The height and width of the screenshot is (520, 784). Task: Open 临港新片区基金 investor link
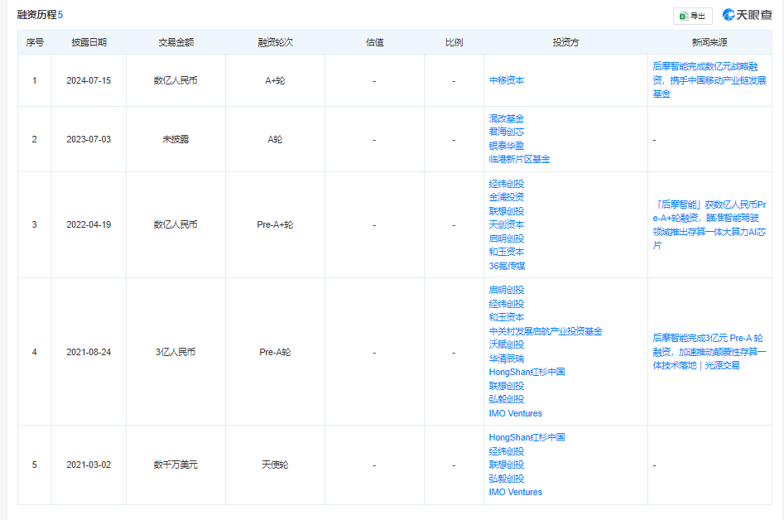click(519, 159)
